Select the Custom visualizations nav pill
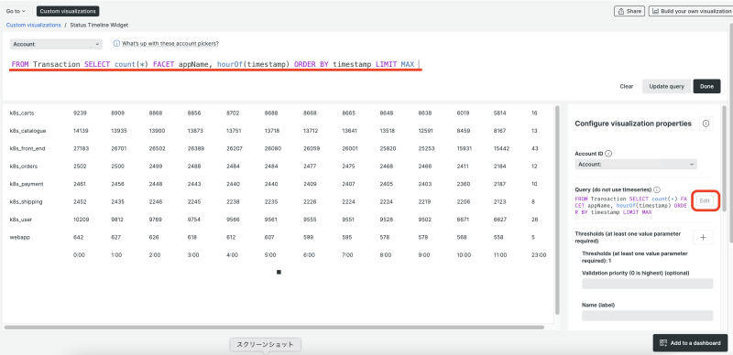733x355 pixels. point(68,11)
